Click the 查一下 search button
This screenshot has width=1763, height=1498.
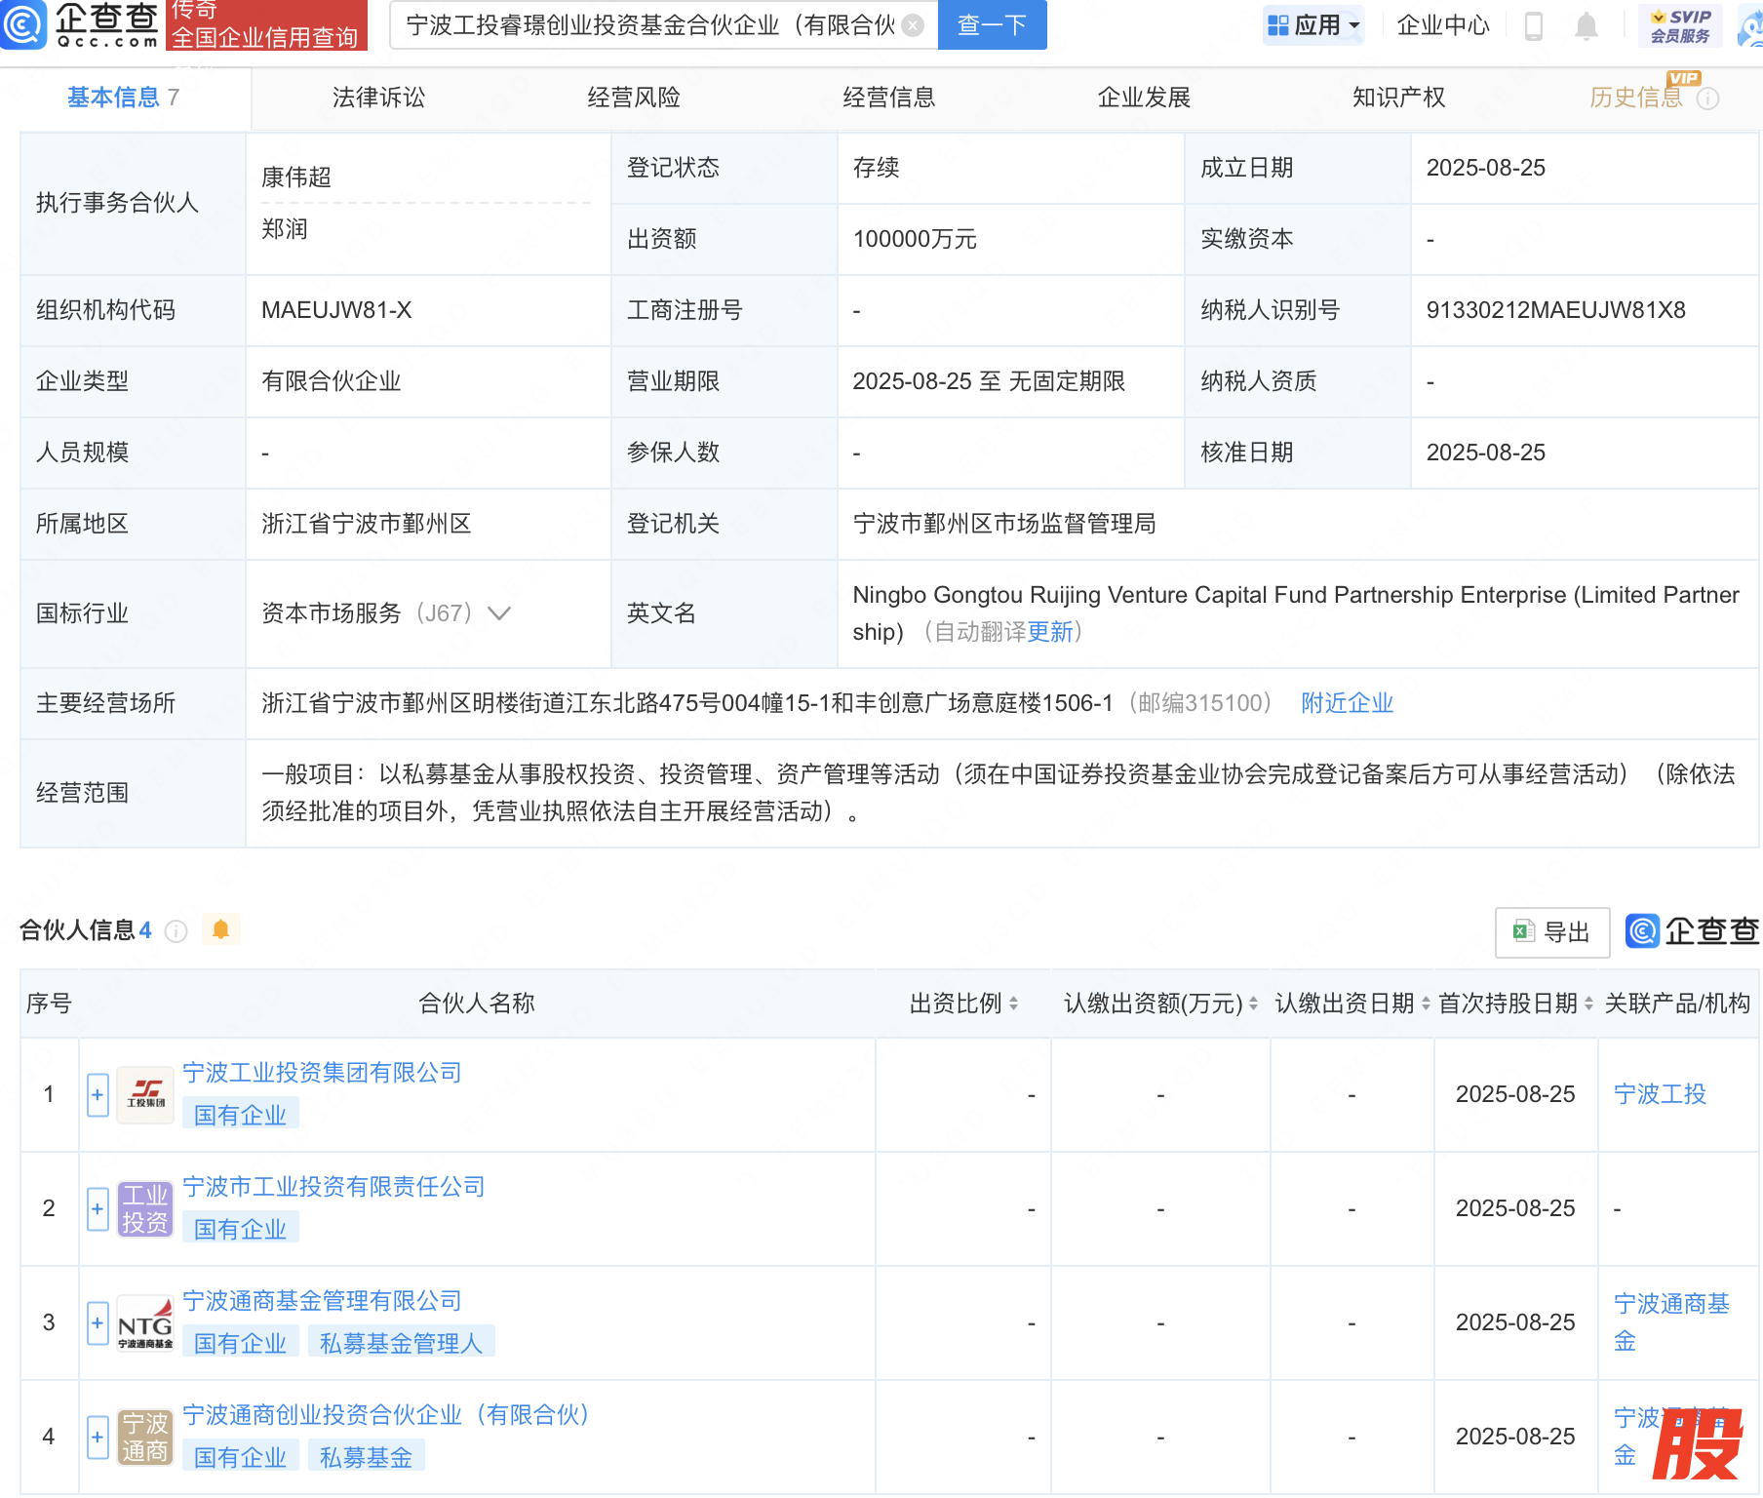point(992,25)
